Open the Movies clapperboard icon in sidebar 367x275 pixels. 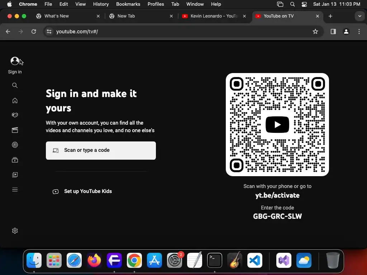[15, 130]
